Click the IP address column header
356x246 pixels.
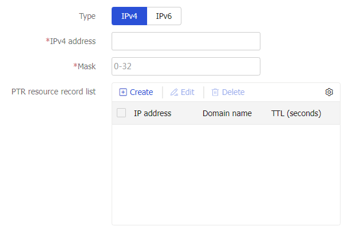coord(152,113)
